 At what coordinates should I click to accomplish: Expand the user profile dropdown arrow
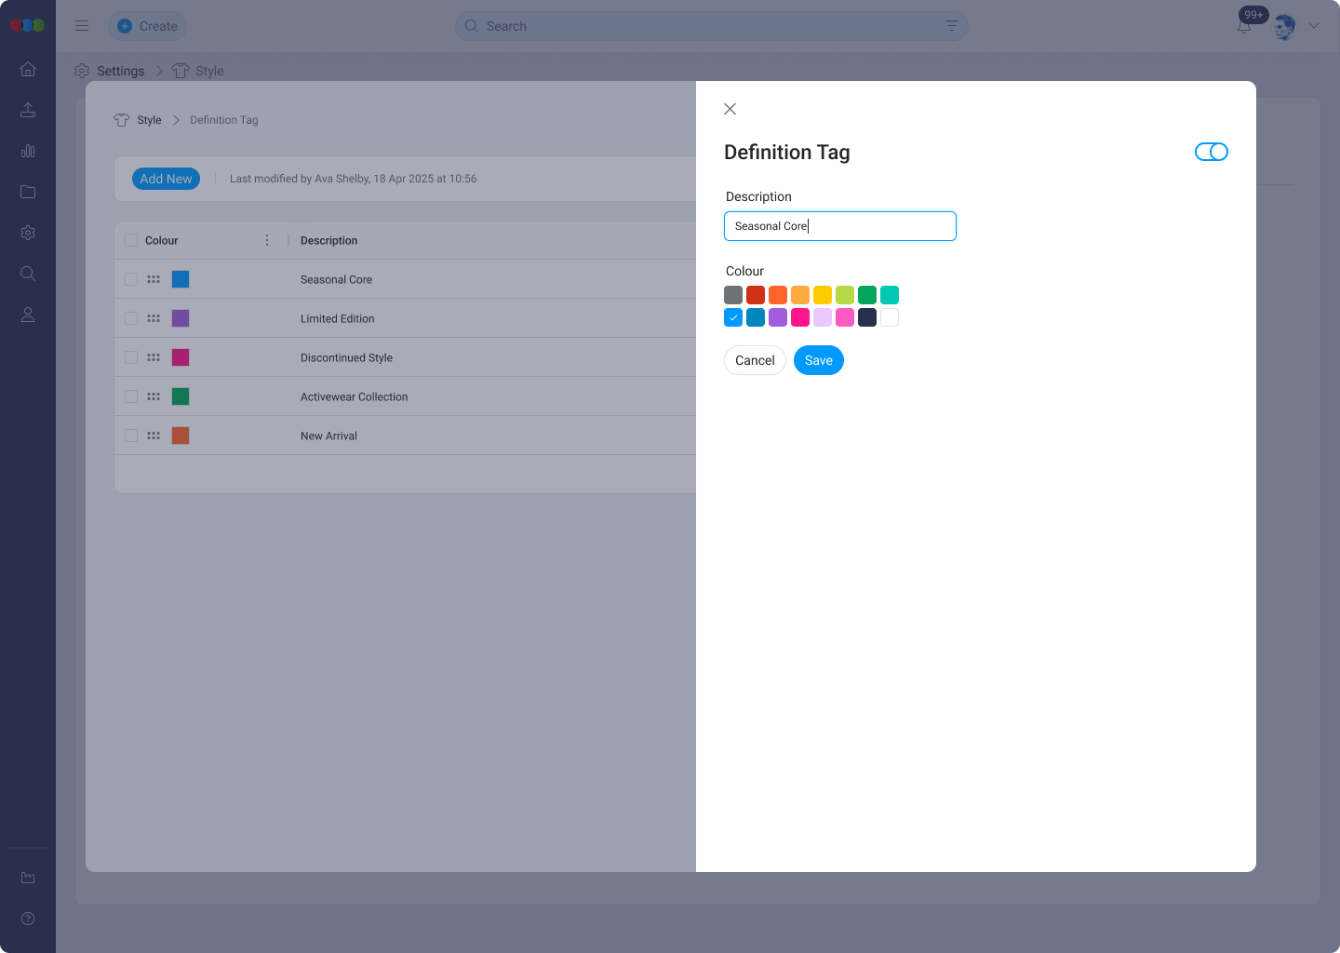(x=1314, y=26)
